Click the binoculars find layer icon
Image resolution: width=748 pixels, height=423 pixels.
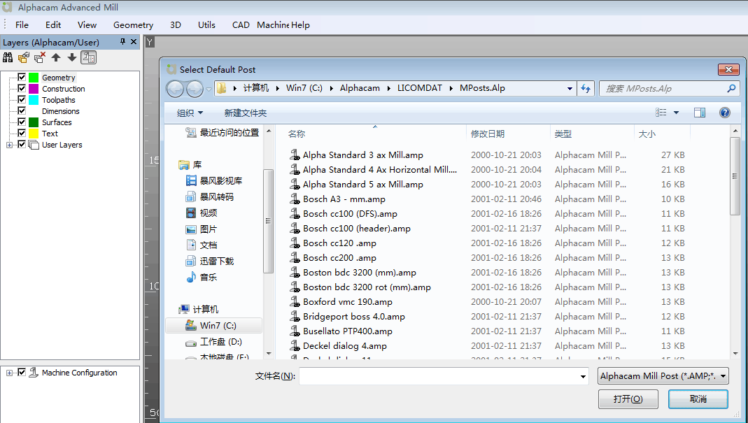point(8,58)
